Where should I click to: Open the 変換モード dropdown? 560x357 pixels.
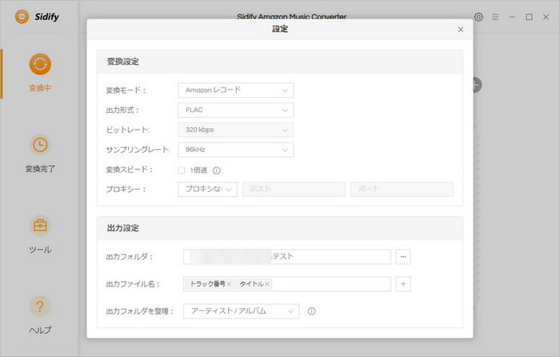[x=236, y=90]
